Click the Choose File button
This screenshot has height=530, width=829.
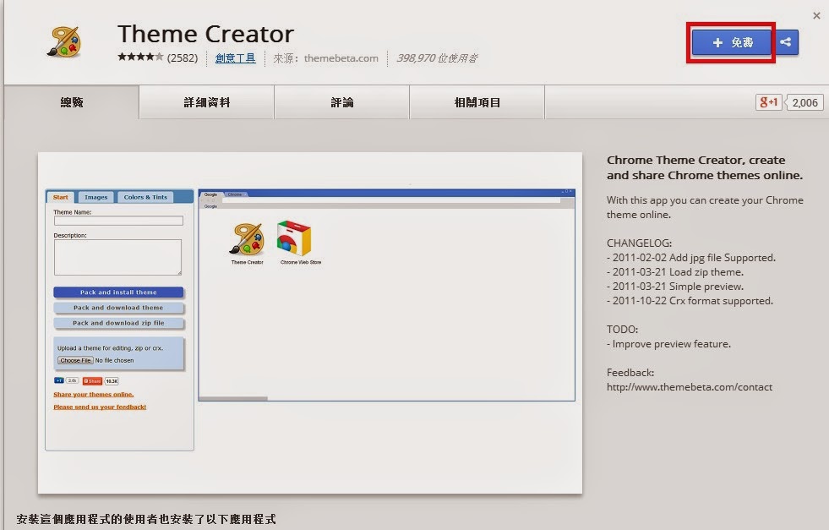pyautogui.click(x=75, y=360)
